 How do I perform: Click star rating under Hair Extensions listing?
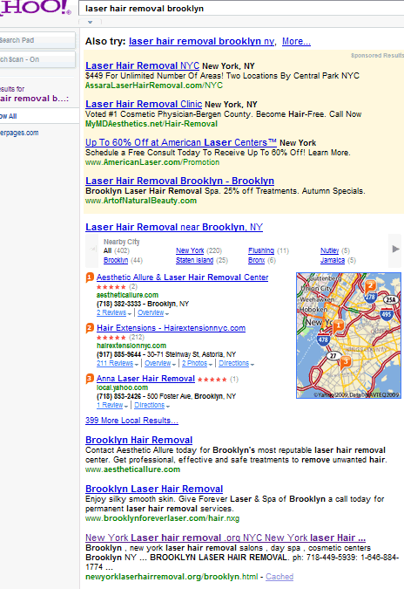(111, 338)
